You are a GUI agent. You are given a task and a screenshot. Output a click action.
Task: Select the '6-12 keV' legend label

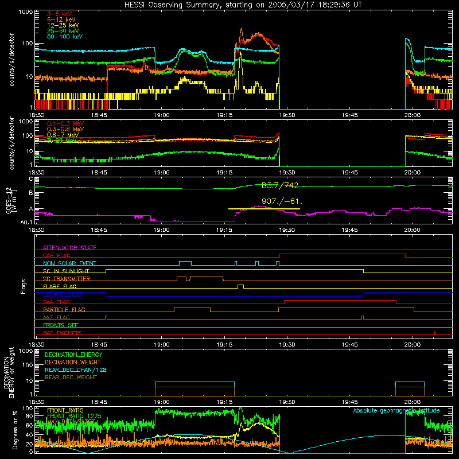pos(61,20)
